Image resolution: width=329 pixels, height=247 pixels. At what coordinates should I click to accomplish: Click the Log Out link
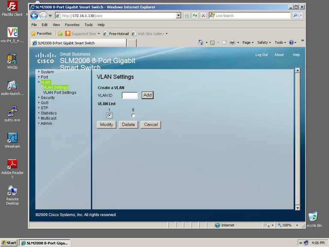261,55
